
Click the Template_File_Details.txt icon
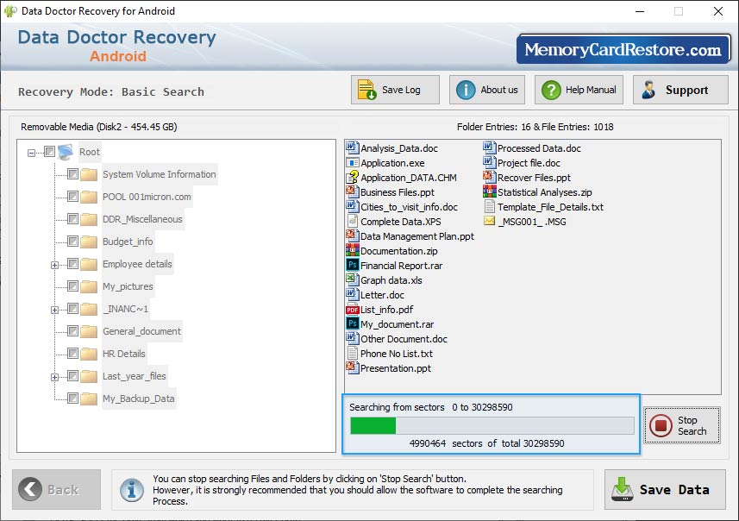(x=489, y=206)
